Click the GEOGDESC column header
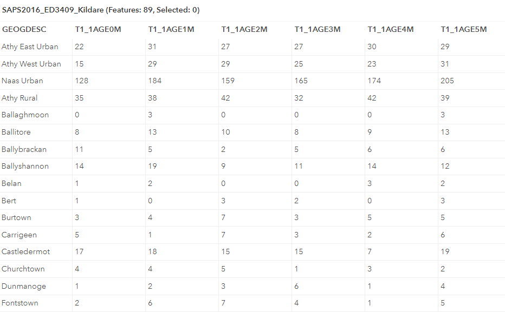 point(24,29)
